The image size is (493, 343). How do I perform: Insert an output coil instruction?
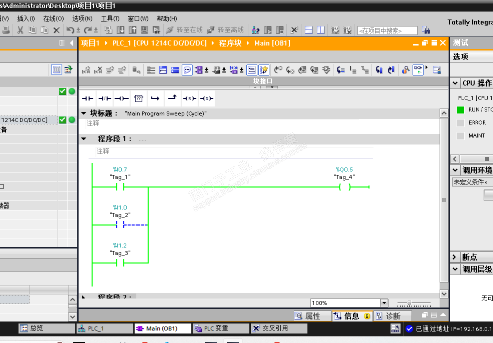click(121, 98)
